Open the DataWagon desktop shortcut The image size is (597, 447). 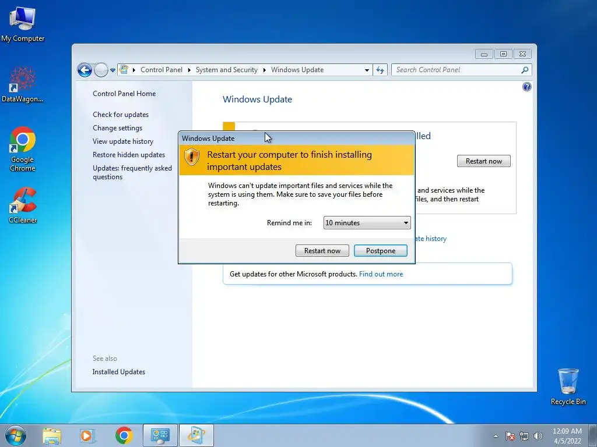(x=23, y=84)
